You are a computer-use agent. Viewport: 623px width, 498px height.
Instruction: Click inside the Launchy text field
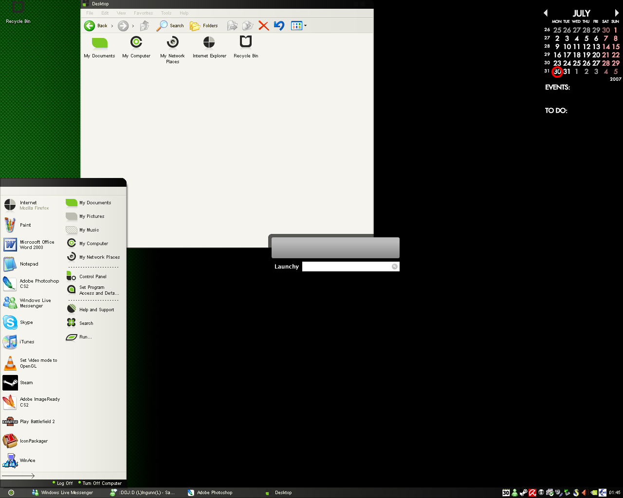(x=346, y=267)
